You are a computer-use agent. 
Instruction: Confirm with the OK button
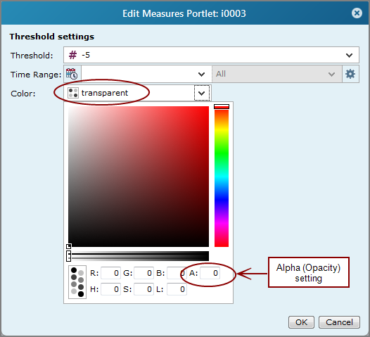tap(301, 322)
